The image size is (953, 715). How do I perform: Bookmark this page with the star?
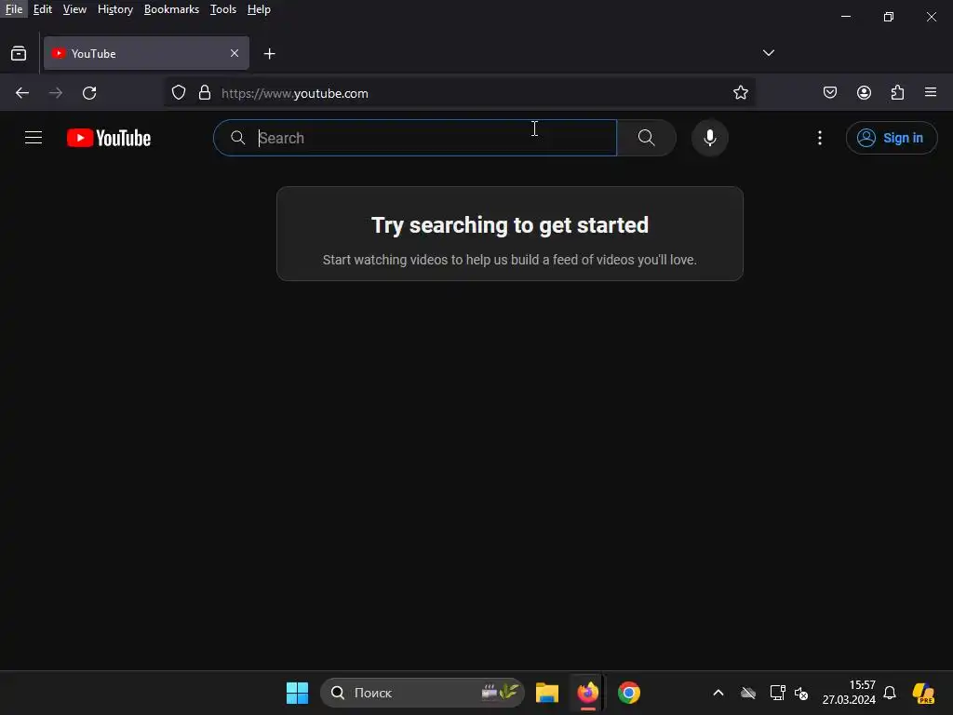[740, 93]
